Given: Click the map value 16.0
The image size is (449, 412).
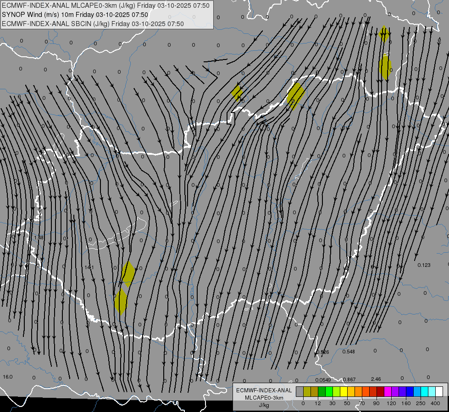Looking at the screenshot, I should click(x=8, y=377).
